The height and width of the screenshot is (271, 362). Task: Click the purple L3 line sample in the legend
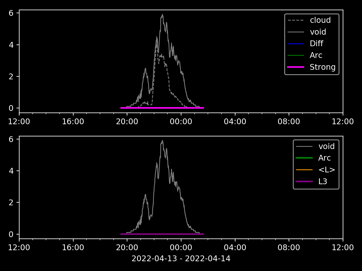tap(304, 181)
